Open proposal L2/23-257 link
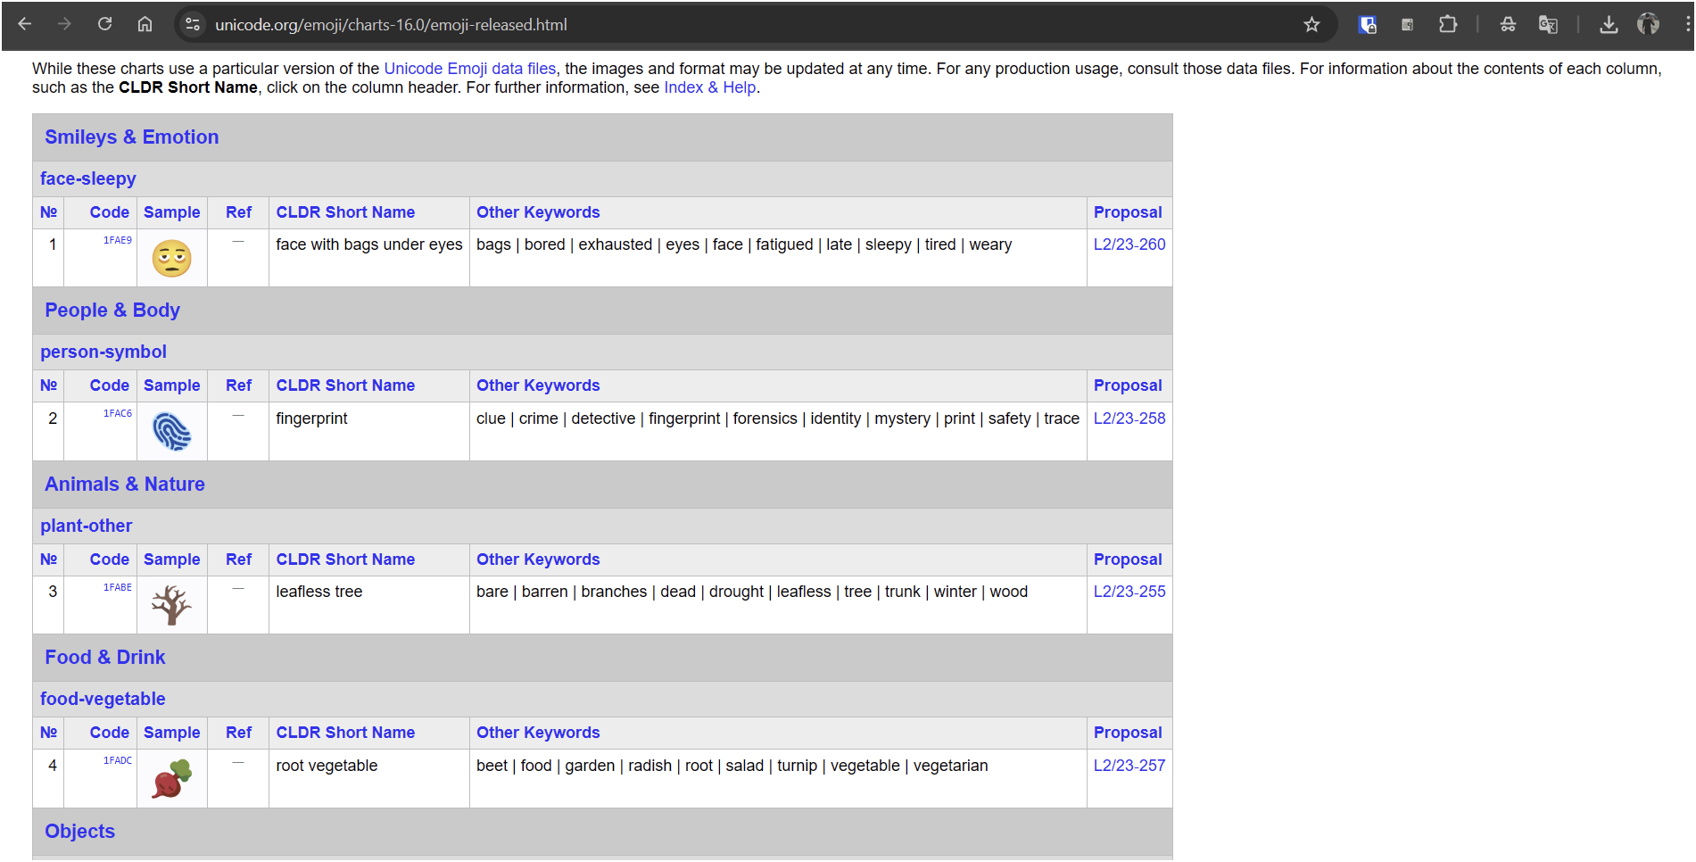The height and width of the screenshot is (862, 1696). point(1129,766)
